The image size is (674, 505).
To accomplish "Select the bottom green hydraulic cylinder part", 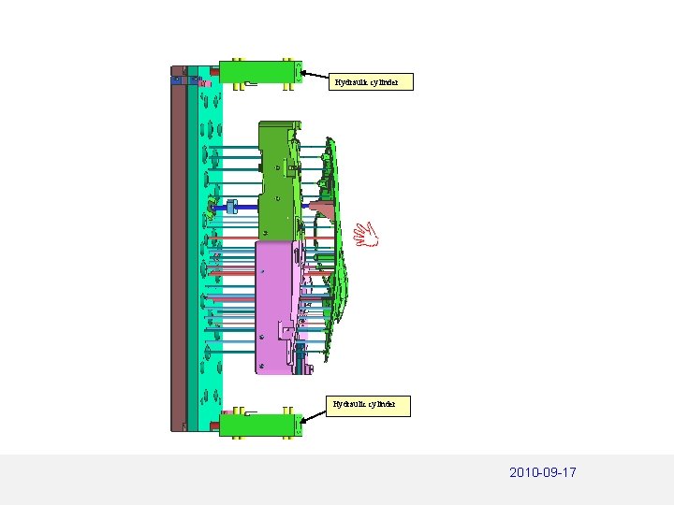I will 260,426.
